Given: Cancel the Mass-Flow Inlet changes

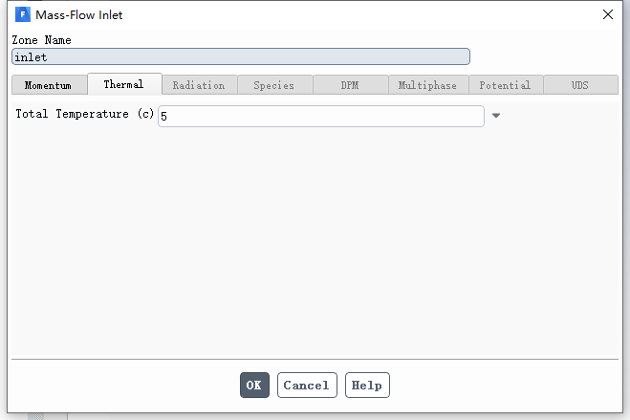Looking at the screenshot, I should coord(307,385).
